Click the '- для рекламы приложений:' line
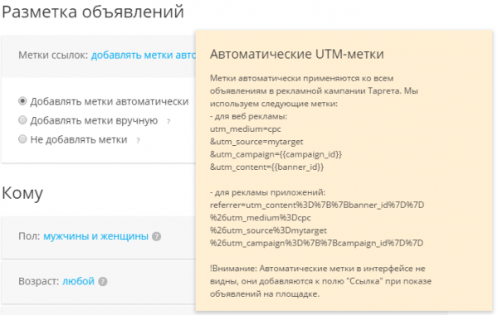The height and width of the screenshot is (315, 498). pyautogui.click(x=267, y=192)
